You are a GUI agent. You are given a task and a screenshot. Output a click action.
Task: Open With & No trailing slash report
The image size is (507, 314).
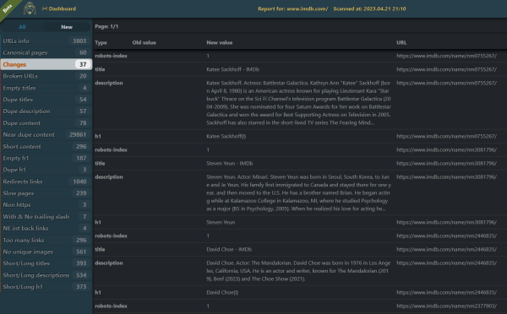pos(46,216)
